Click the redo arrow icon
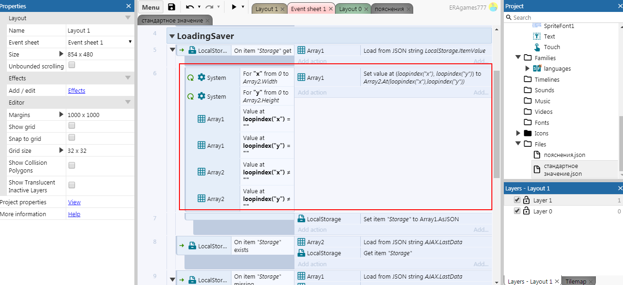 click(209, 7)
